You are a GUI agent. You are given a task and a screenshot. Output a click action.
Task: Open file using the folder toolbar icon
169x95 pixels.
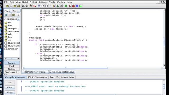(x=7, y=6)
